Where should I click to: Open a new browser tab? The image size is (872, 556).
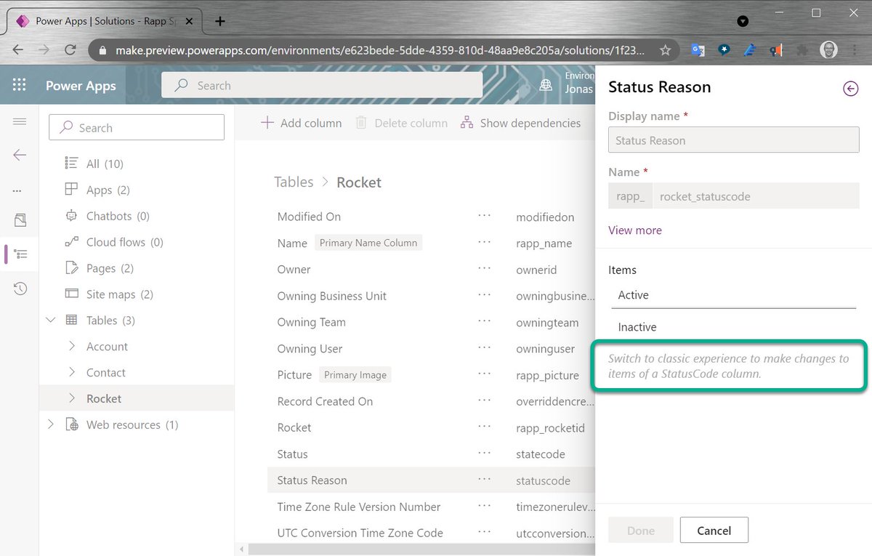point(220,21)
